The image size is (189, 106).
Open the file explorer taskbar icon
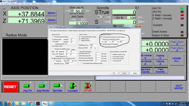point(24,104)
